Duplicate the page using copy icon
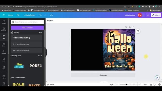Screen dimensions: 162x91 [130, 27]
